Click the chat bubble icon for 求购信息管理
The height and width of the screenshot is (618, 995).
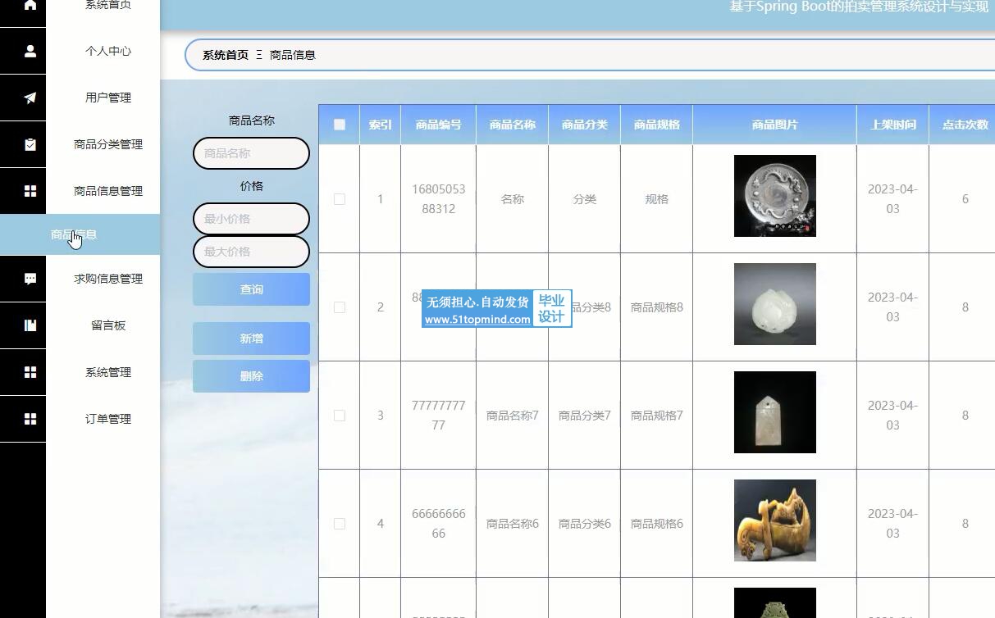coord(30,279)
